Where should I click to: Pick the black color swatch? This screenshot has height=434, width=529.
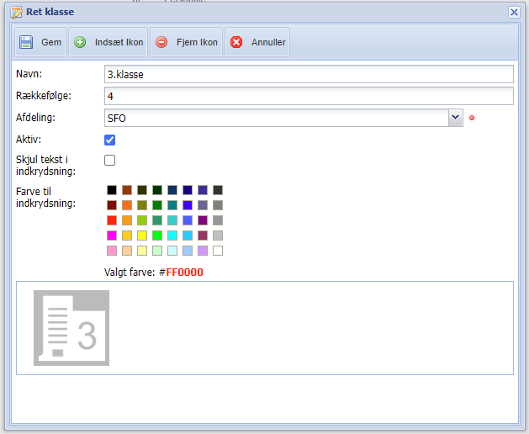coord(112,190)
